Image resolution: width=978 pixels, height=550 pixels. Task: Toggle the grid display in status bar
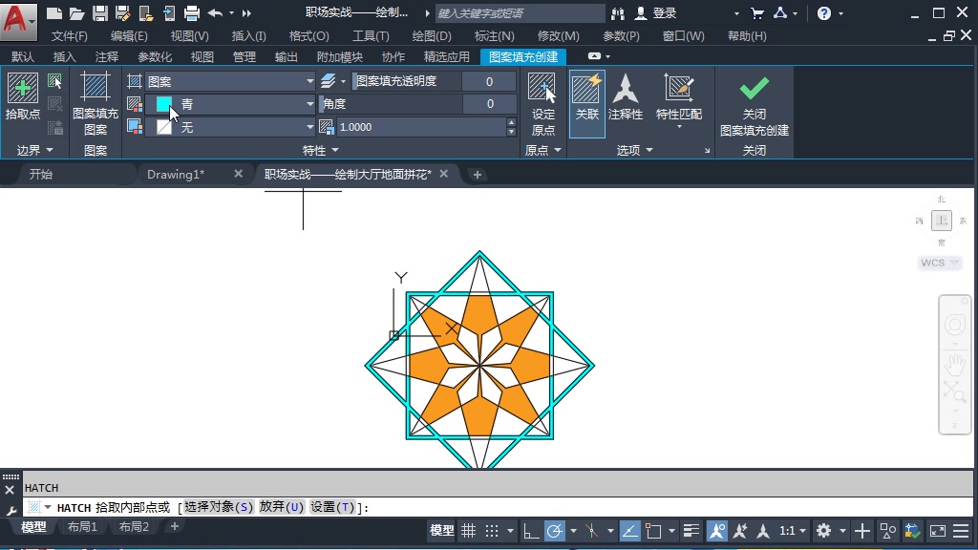click(x=469, y=532)
